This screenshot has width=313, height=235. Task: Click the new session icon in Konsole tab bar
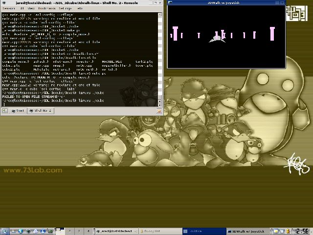tap(5, 111)
